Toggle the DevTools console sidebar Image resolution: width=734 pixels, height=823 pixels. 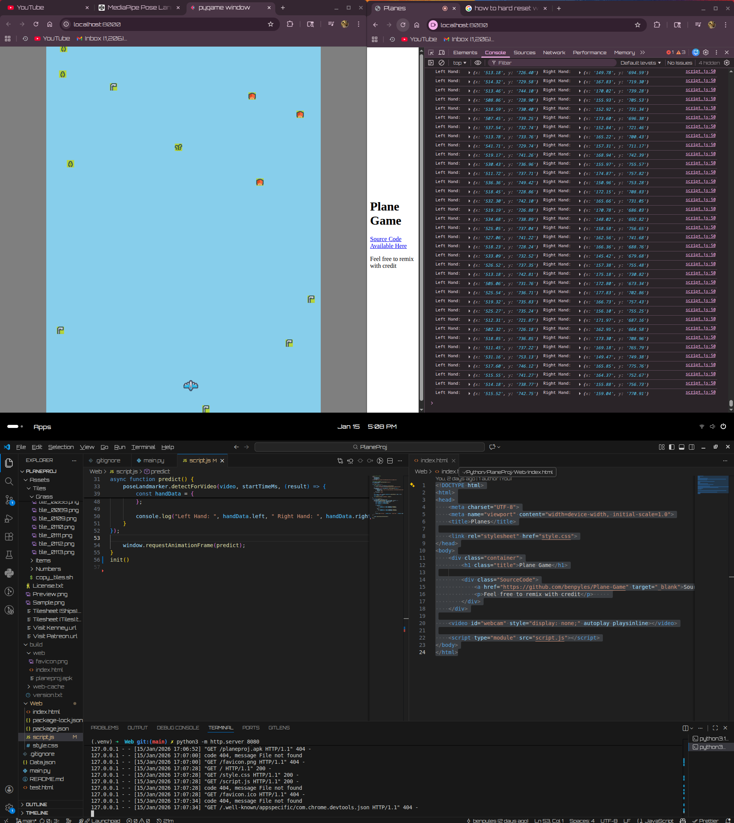431,63
